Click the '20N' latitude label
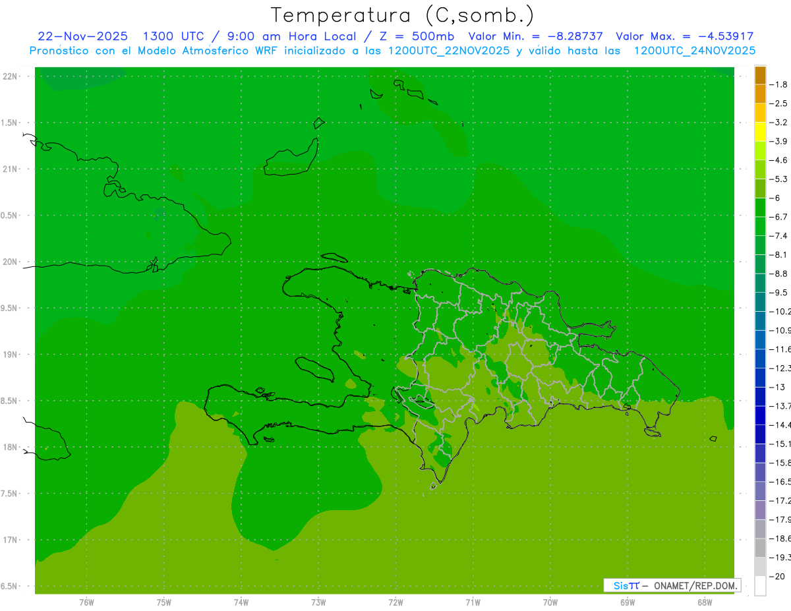Viewport: 791px width, 611px height. 11,262
